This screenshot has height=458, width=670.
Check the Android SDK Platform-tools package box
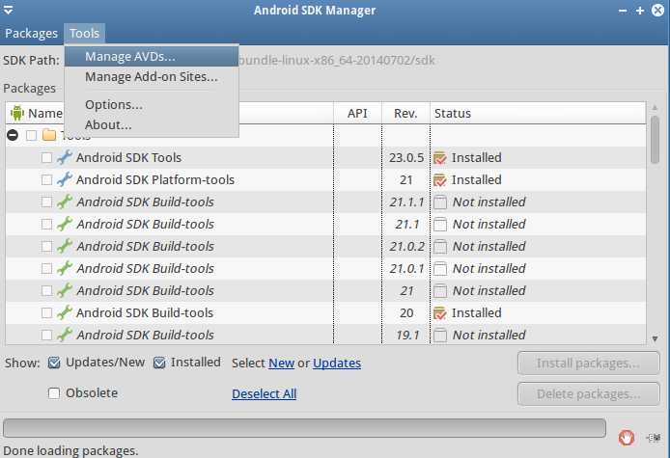point(46,179)
